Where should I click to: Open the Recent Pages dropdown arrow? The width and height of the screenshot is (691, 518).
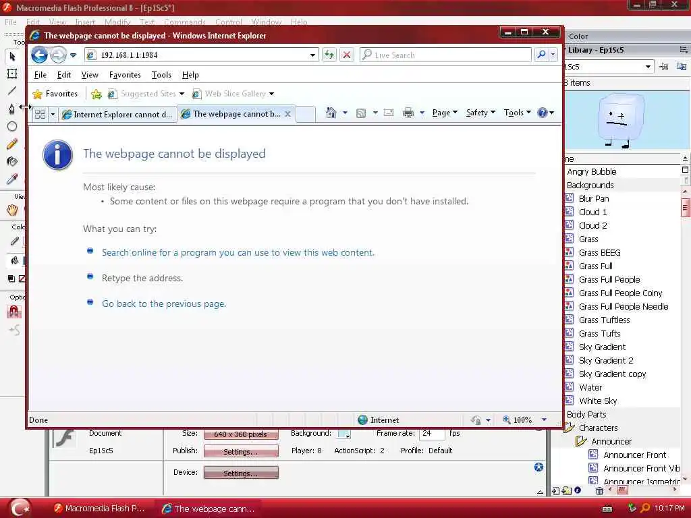pyautogui.click(x=73, y=55)
